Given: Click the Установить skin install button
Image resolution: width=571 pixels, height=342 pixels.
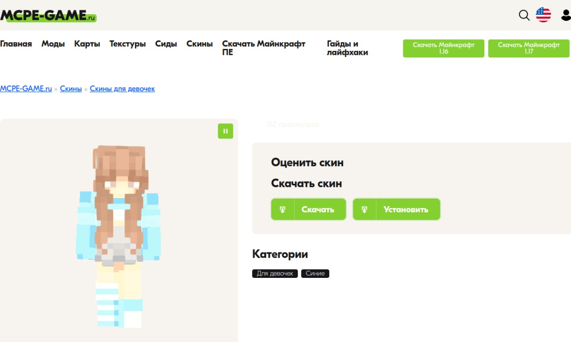Looking at the screenshot, I should [397, 209].
